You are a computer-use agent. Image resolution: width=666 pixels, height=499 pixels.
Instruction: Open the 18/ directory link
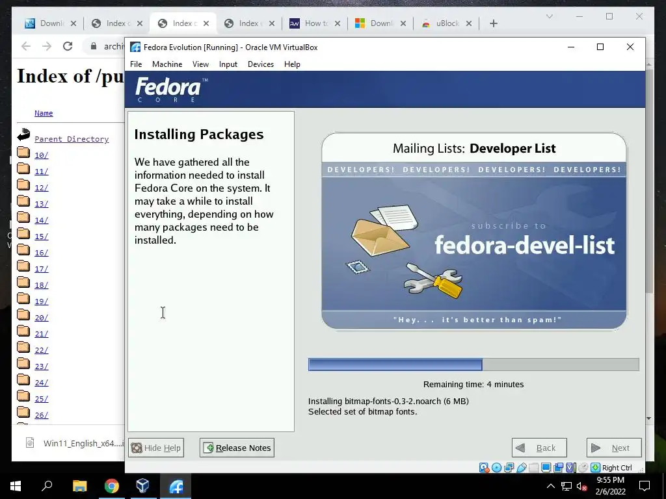click(x=41, y=285)
